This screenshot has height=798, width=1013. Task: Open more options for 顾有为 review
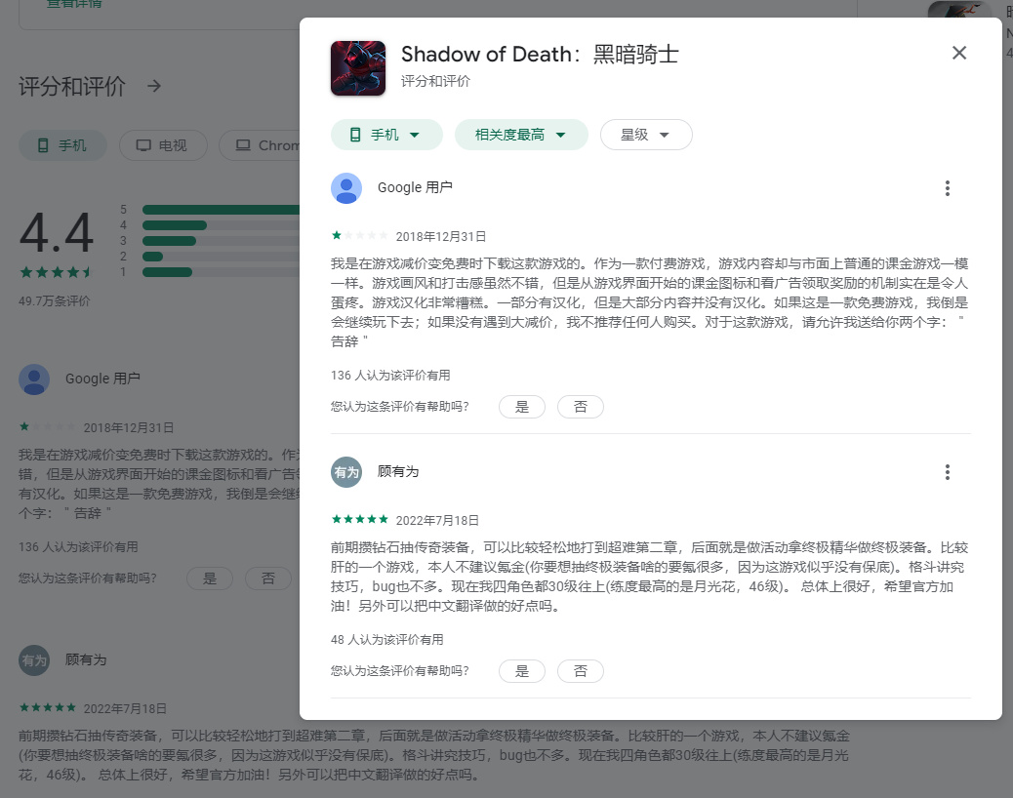point(947,472)
